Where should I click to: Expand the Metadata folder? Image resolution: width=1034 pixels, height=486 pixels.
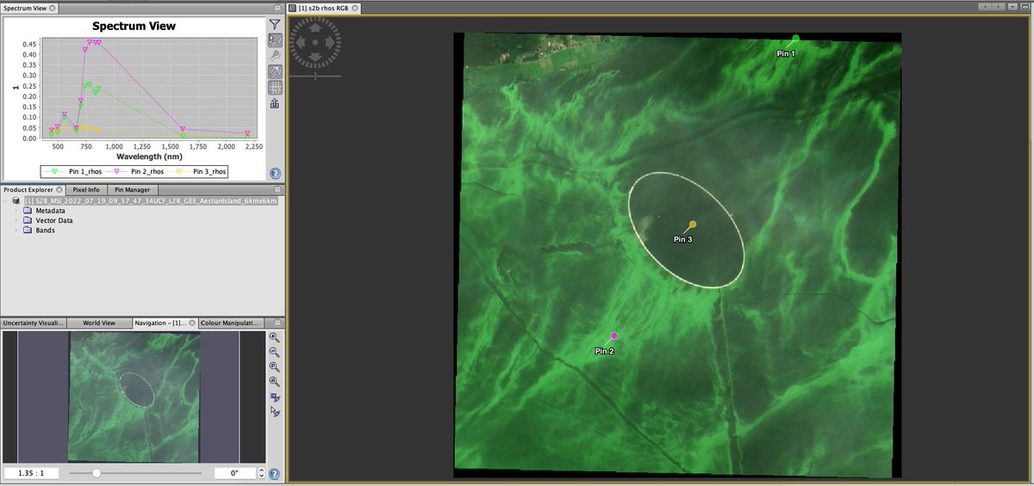16,210
